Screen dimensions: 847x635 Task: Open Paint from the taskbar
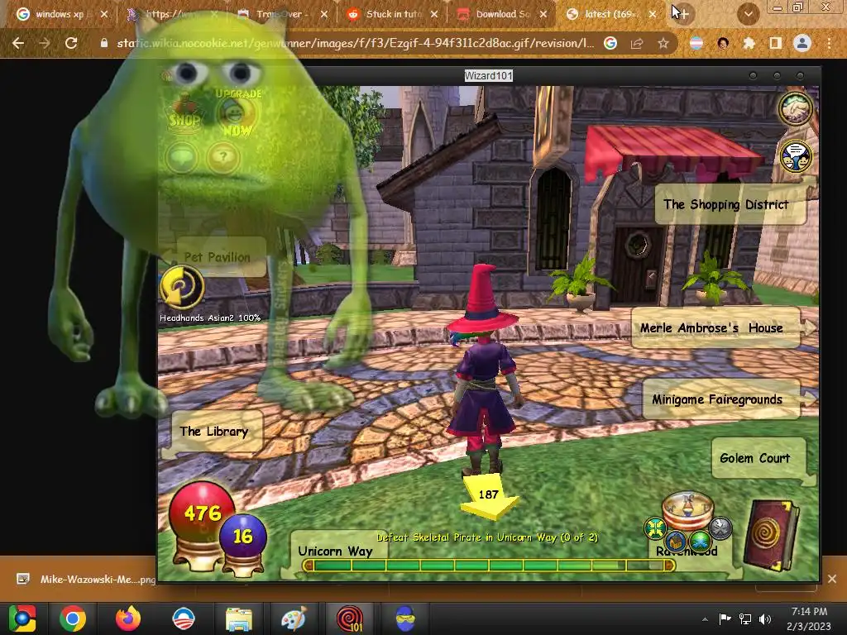(x=294, y=618)
